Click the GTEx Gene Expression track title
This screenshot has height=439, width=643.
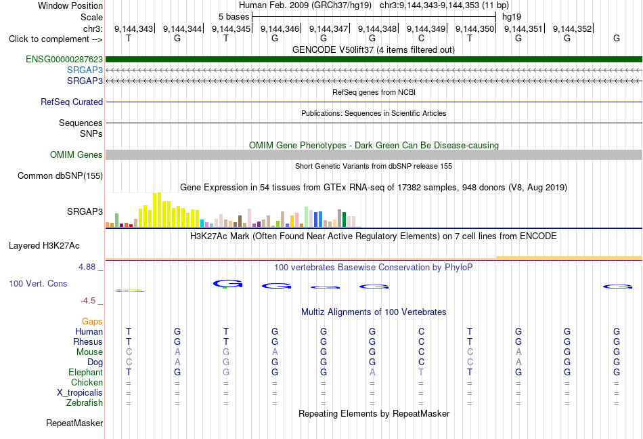pyautogui.click(x=374, y=187)
